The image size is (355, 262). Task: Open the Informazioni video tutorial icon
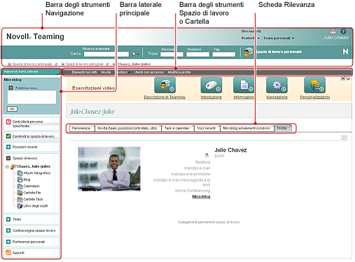[x=244, y=85]
